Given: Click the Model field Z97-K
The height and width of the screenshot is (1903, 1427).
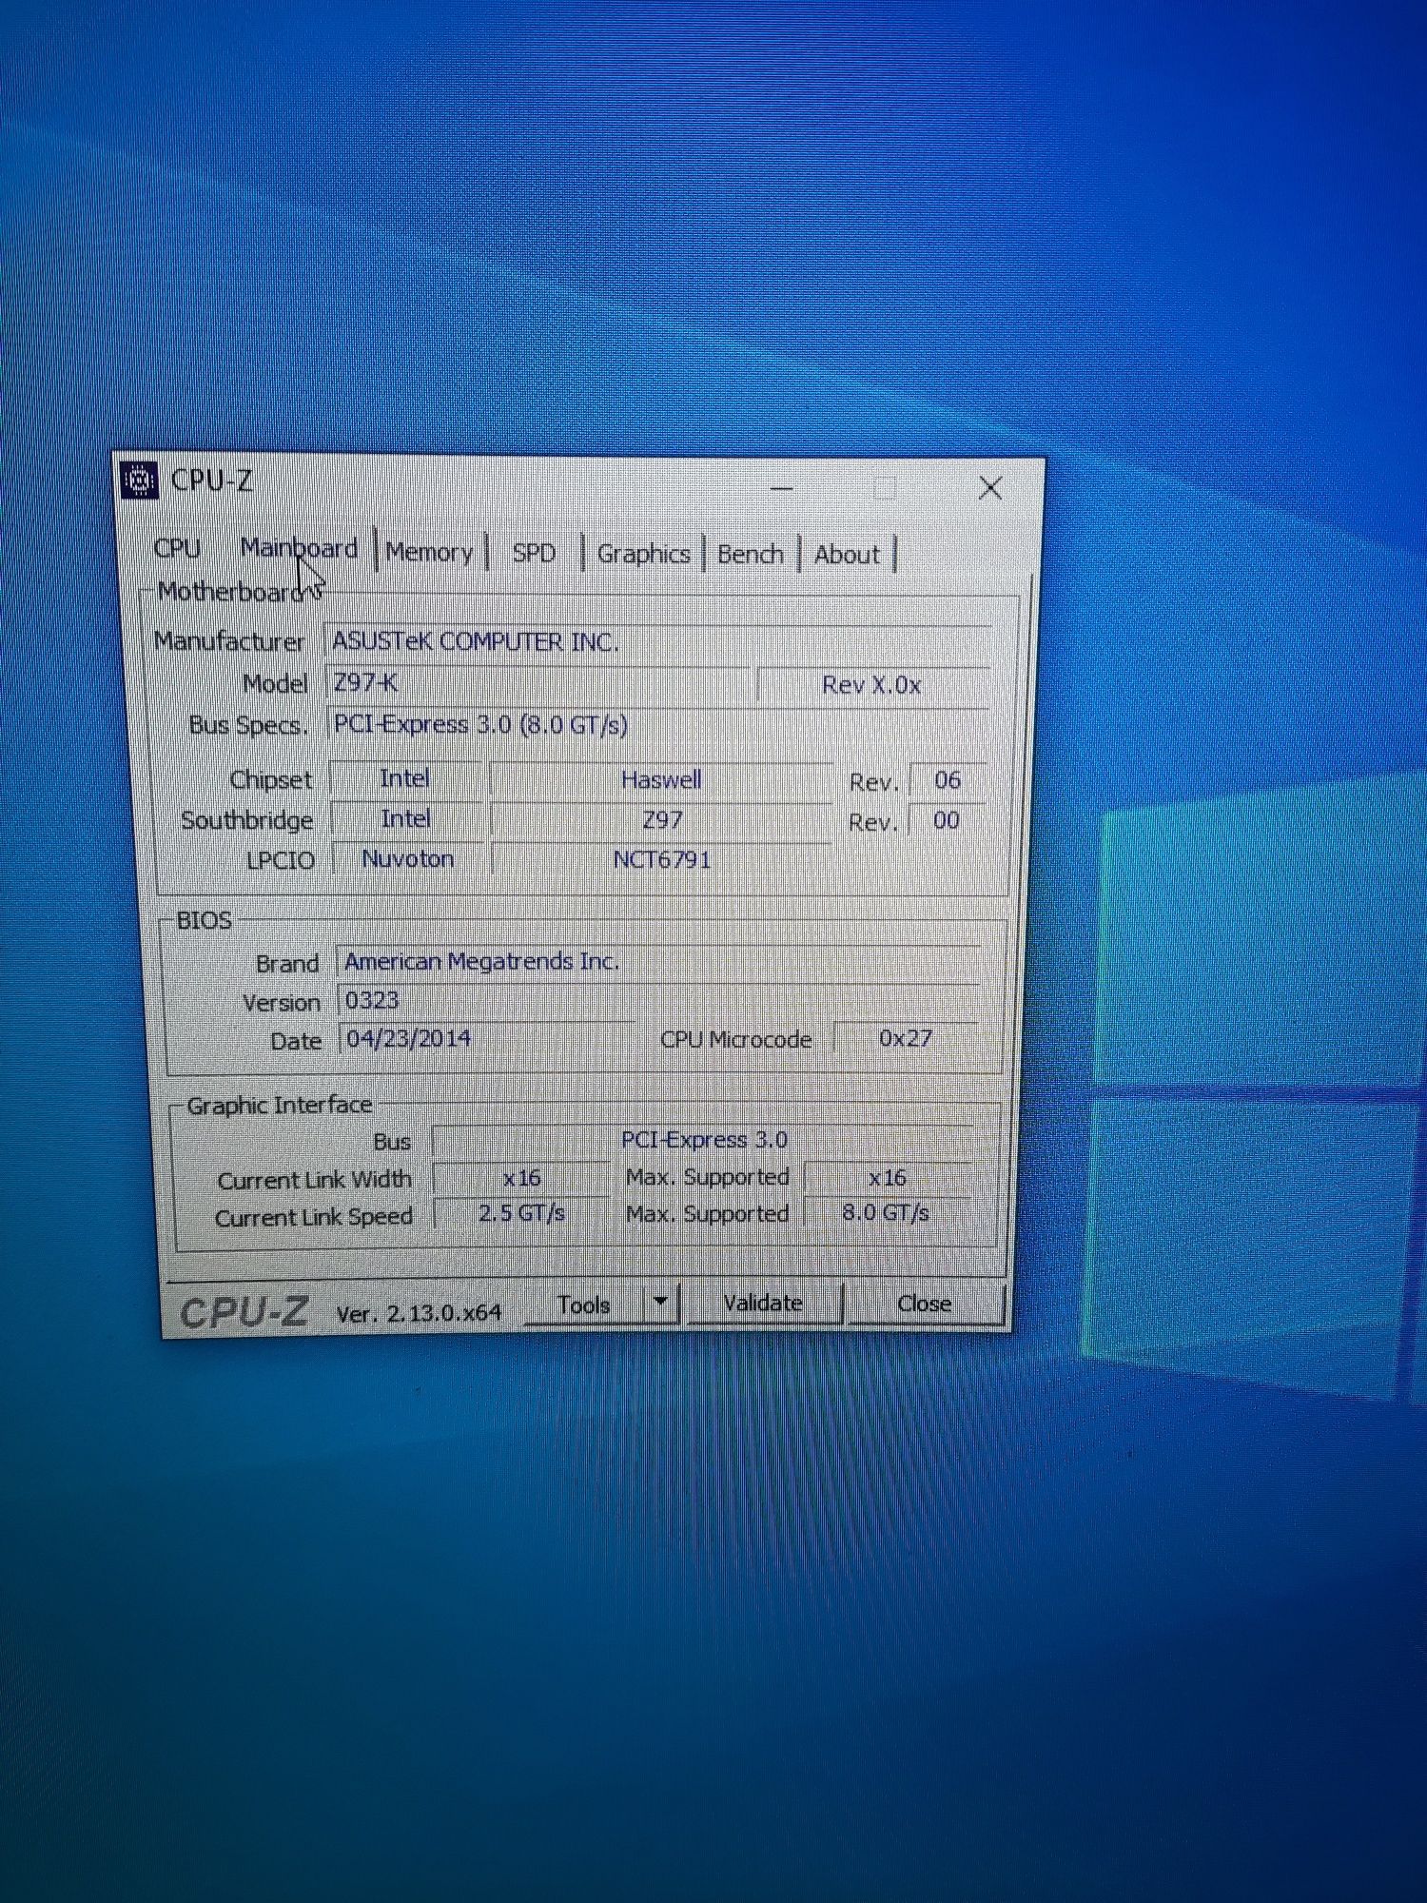Looking at the screenshot, I should pos(538,683).
